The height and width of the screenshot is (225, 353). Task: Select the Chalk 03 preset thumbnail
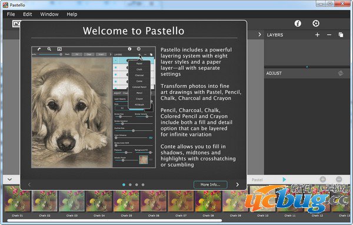(x=72, y=201)
